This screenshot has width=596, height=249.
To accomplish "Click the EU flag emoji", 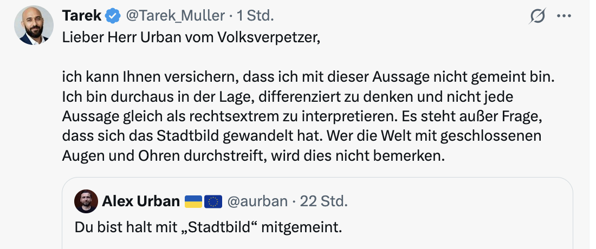I will click(x=215, y=202).
